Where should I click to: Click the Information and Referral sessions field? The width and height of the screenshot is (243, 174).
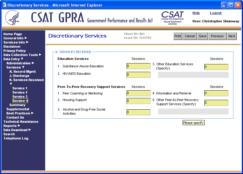[x=216, y=94]
